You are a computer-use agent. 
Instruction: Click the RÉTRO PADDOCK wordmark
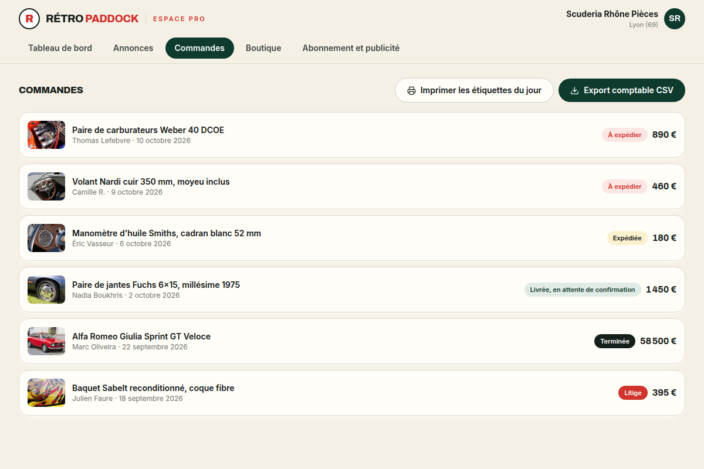(x=92, y=19)
